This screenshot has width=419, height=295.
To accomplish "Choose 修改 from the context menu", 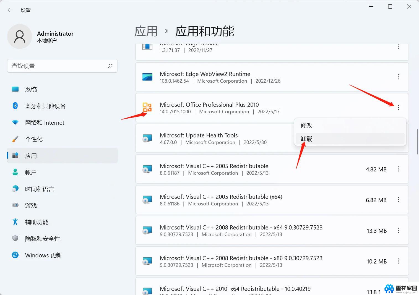I will tap(350, 126).
